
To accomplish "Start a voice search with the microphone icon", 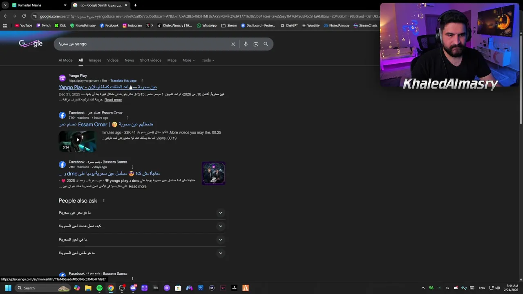I will point(246,44).
